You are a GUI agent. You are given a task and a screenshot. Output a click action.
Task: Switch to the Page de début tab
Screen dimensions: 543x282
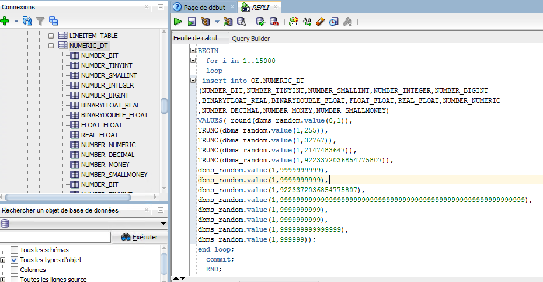(204, 7)
